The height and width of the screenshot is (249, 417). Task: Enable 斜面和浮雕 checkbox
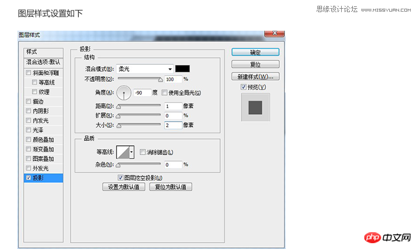(28, 72)
